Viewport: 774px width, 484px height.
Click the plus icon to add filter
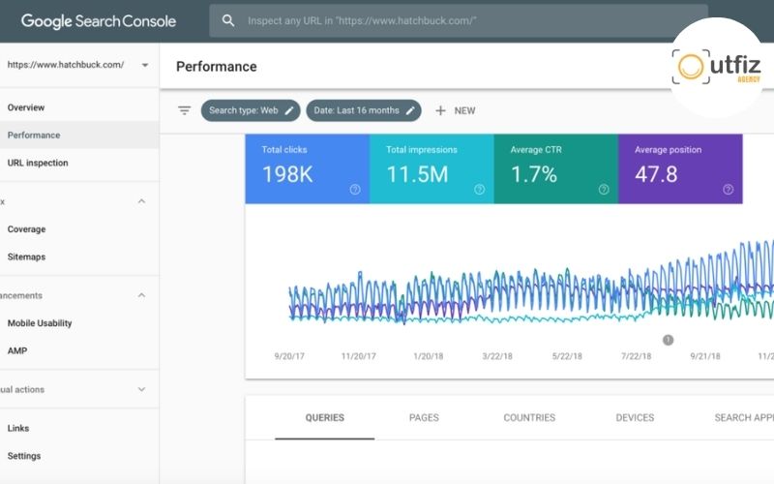pyautogui.click(x=440, y=110)
